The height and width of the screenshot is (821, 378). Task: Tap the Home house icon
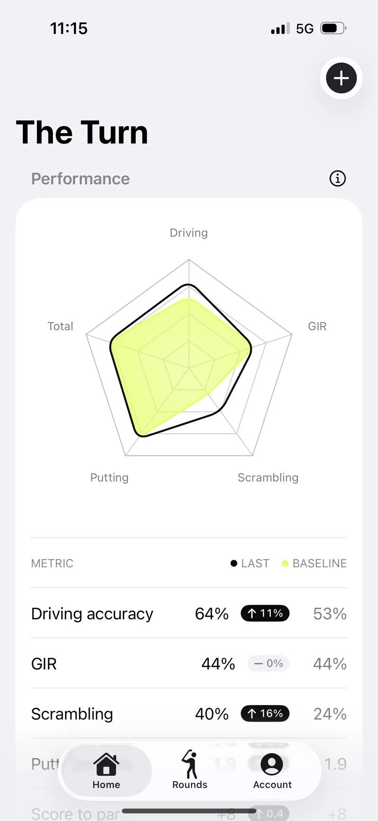point(106,764)
